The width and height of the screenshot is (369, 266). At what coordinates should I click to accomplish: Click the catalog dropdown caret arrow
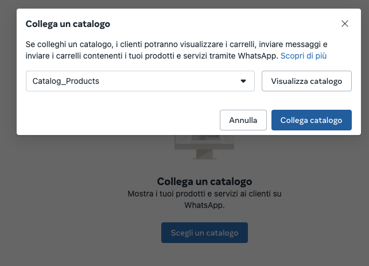coord(243,81)
